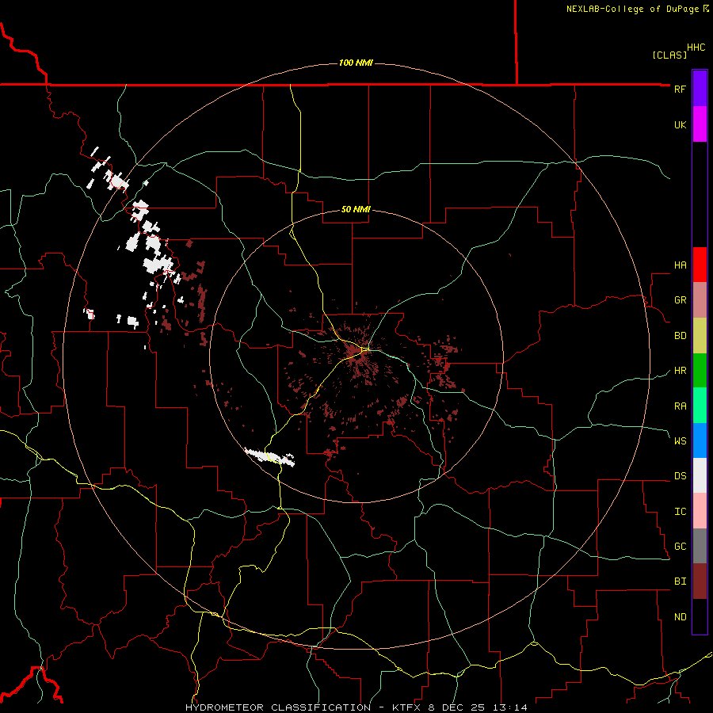
Task: Click the HR green legend swatch
Action: pyautogui.click(x=700, y=371)
